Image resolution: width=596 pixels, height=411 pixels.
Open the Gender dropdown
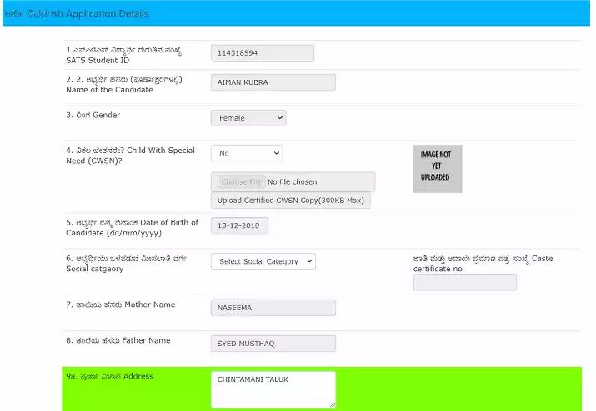pos(248,118)
